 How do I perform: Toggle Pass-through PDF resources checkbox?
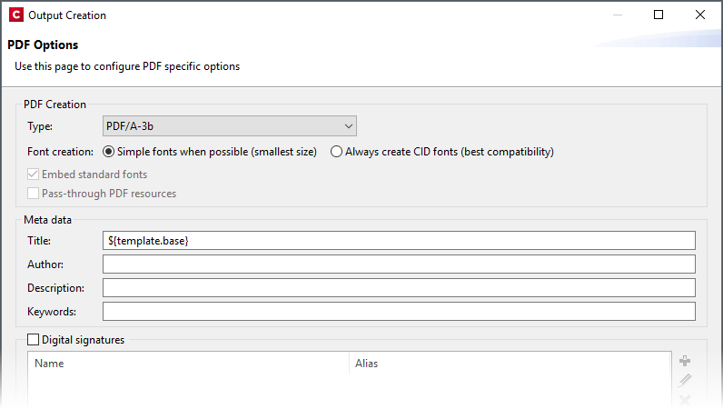pos(34,194)
